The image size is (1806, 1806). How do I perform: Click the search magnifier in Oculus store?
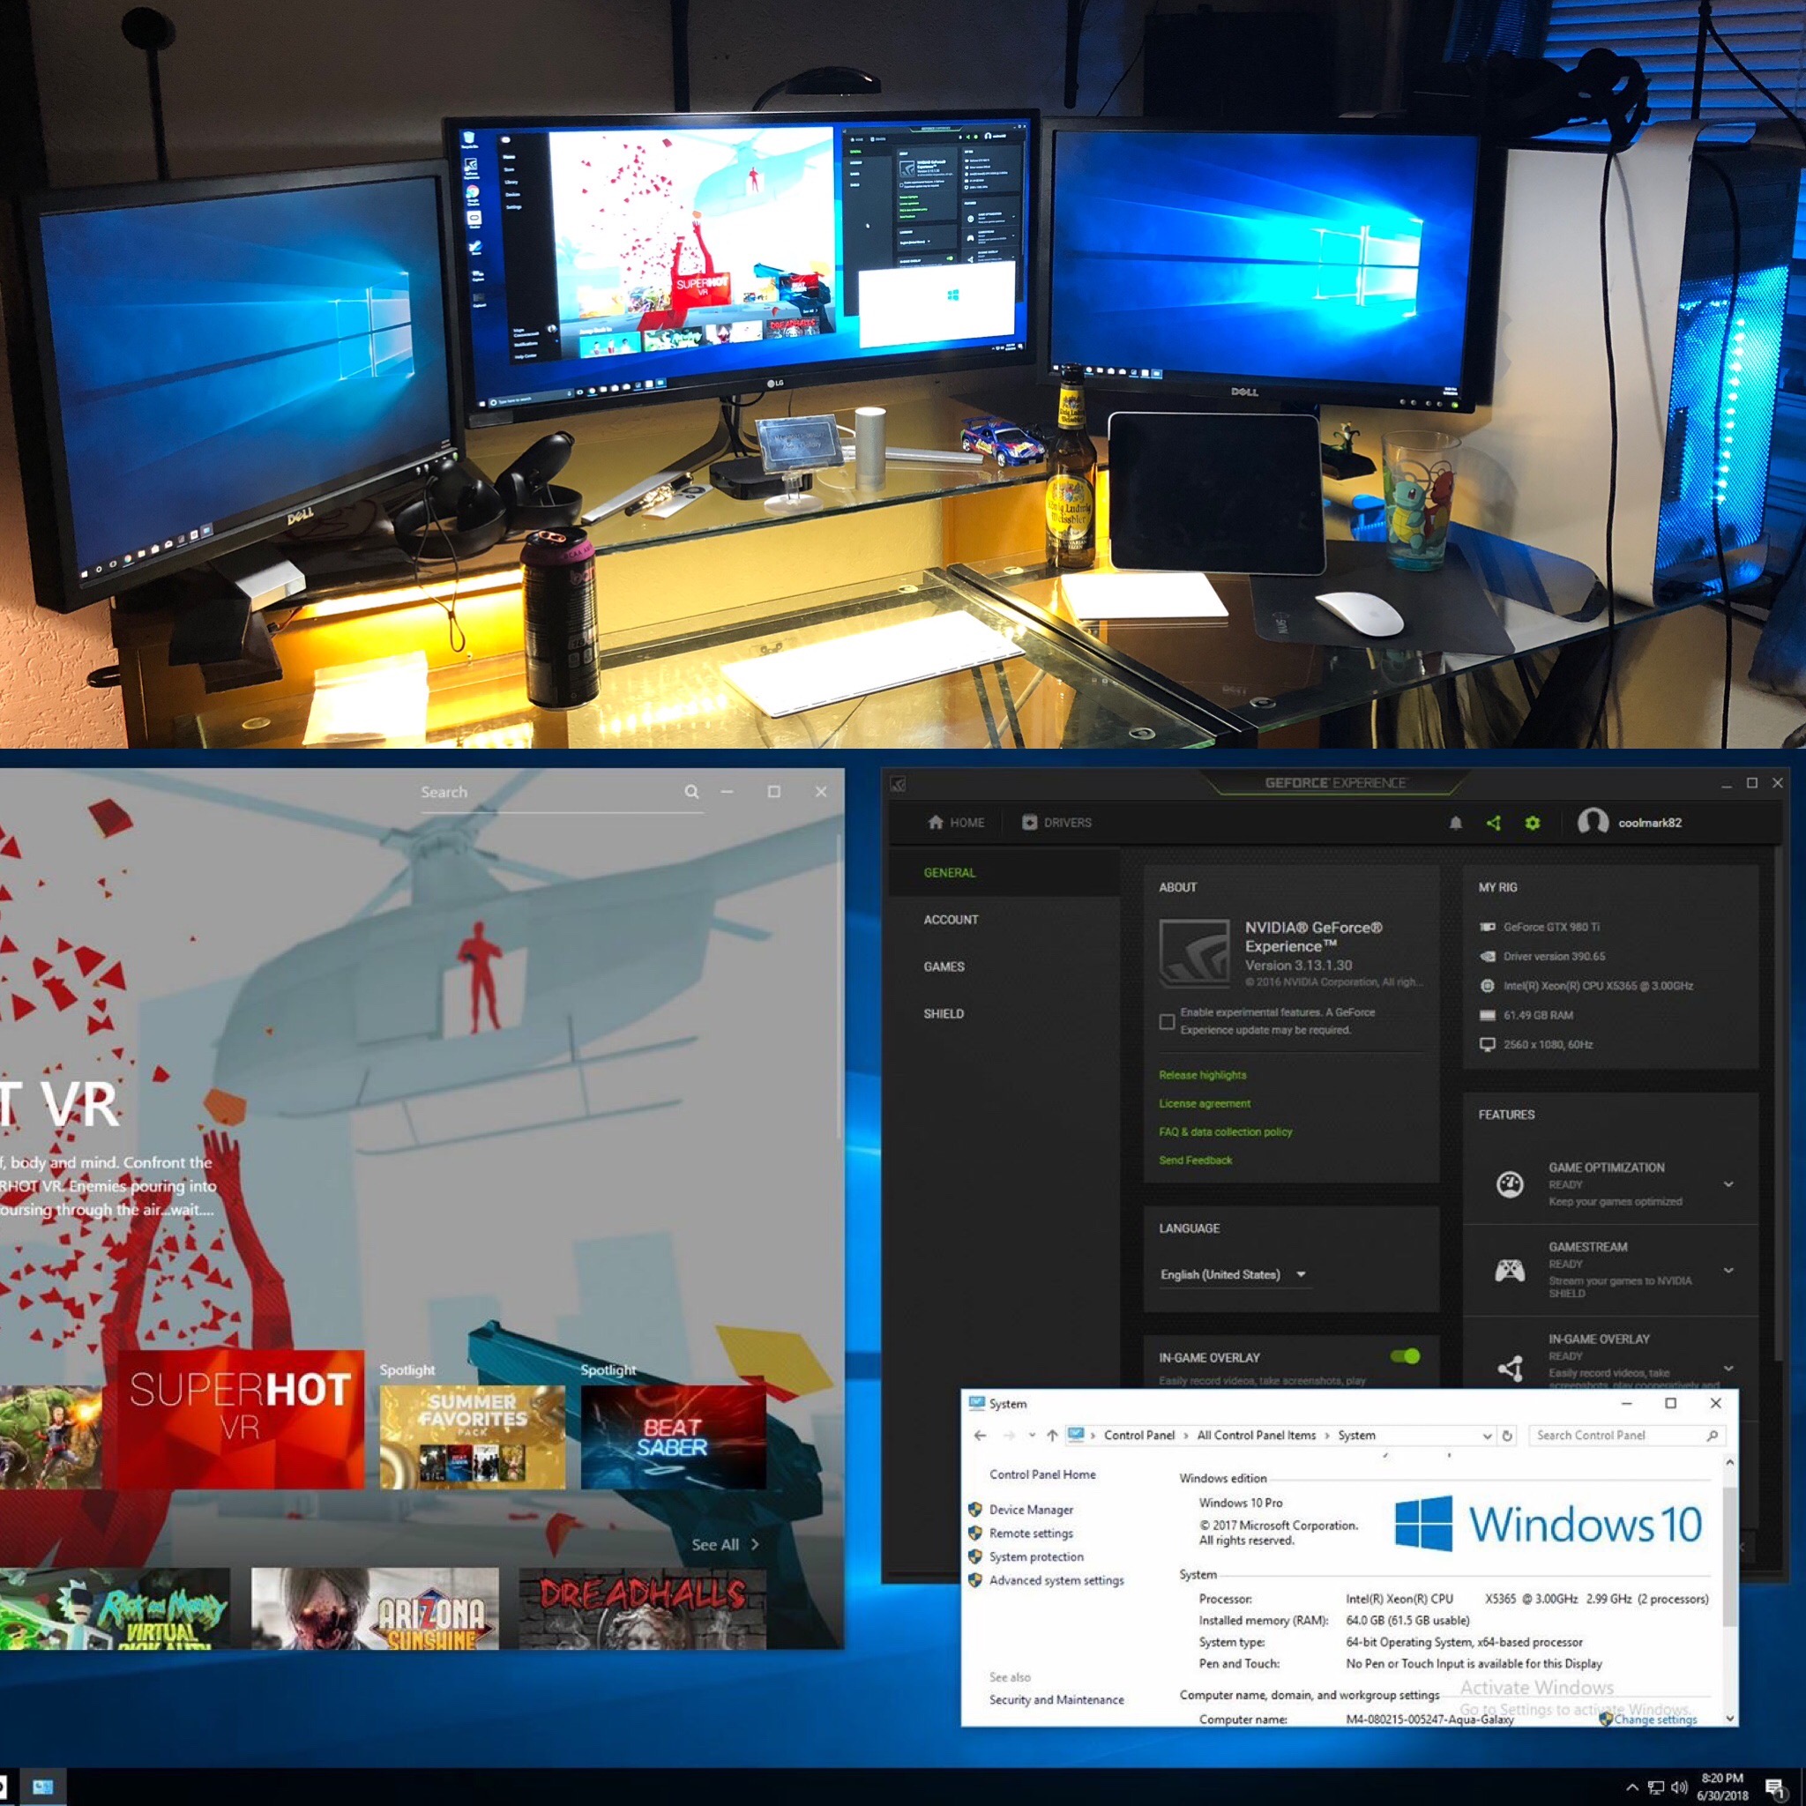pos(691,792)
